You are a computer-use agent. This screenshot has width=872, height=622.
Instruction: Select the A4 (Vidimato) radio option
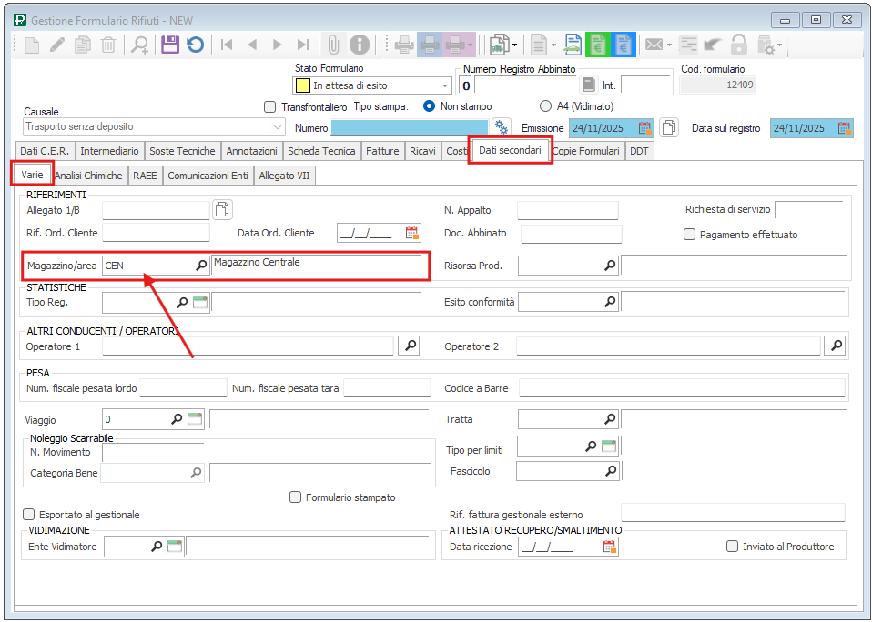(x=546, y=106)
